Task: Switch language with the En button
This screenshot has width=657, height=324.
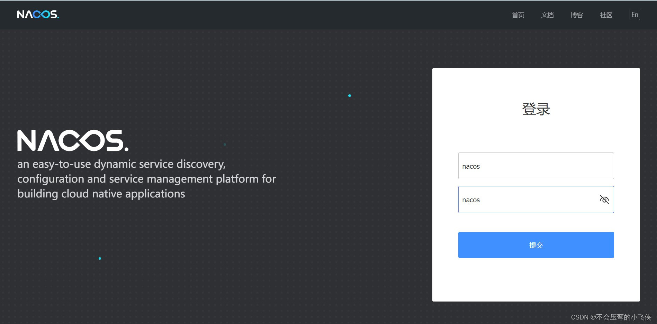Action: pos(634,15)
